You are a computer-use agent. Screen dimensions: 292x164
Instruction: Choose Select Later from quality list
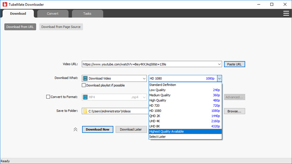(185, 137)
